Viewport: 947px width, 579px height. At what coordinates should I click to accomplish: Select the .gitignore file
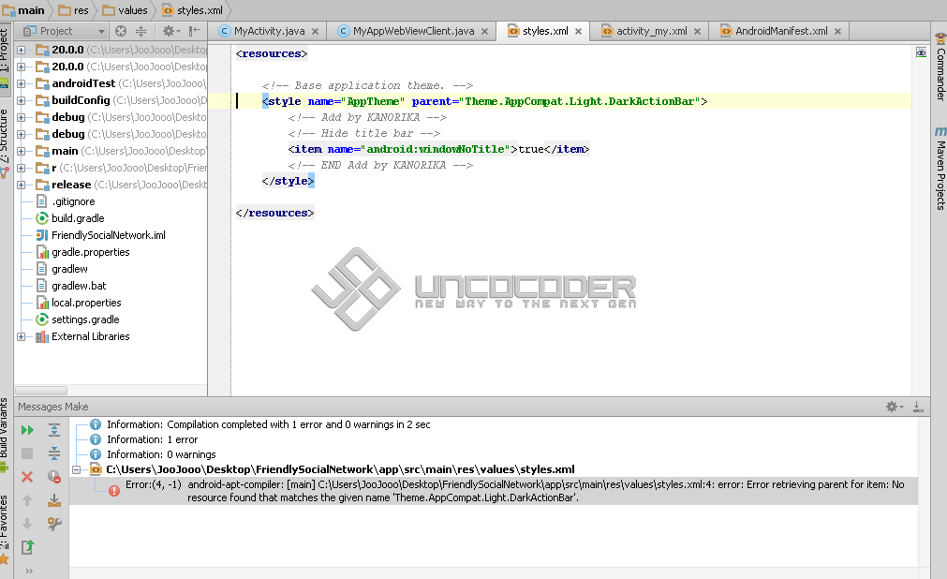pos(73,201)
